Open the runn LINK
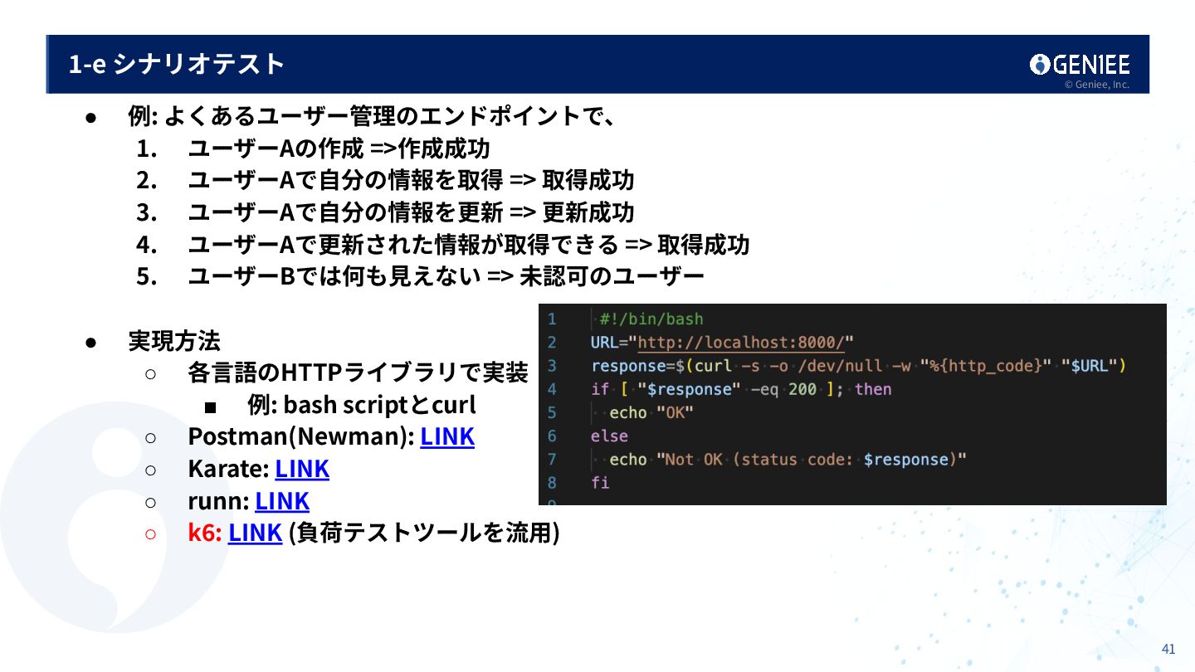This screenshot has width=1195, height=672. click(282, 501)
